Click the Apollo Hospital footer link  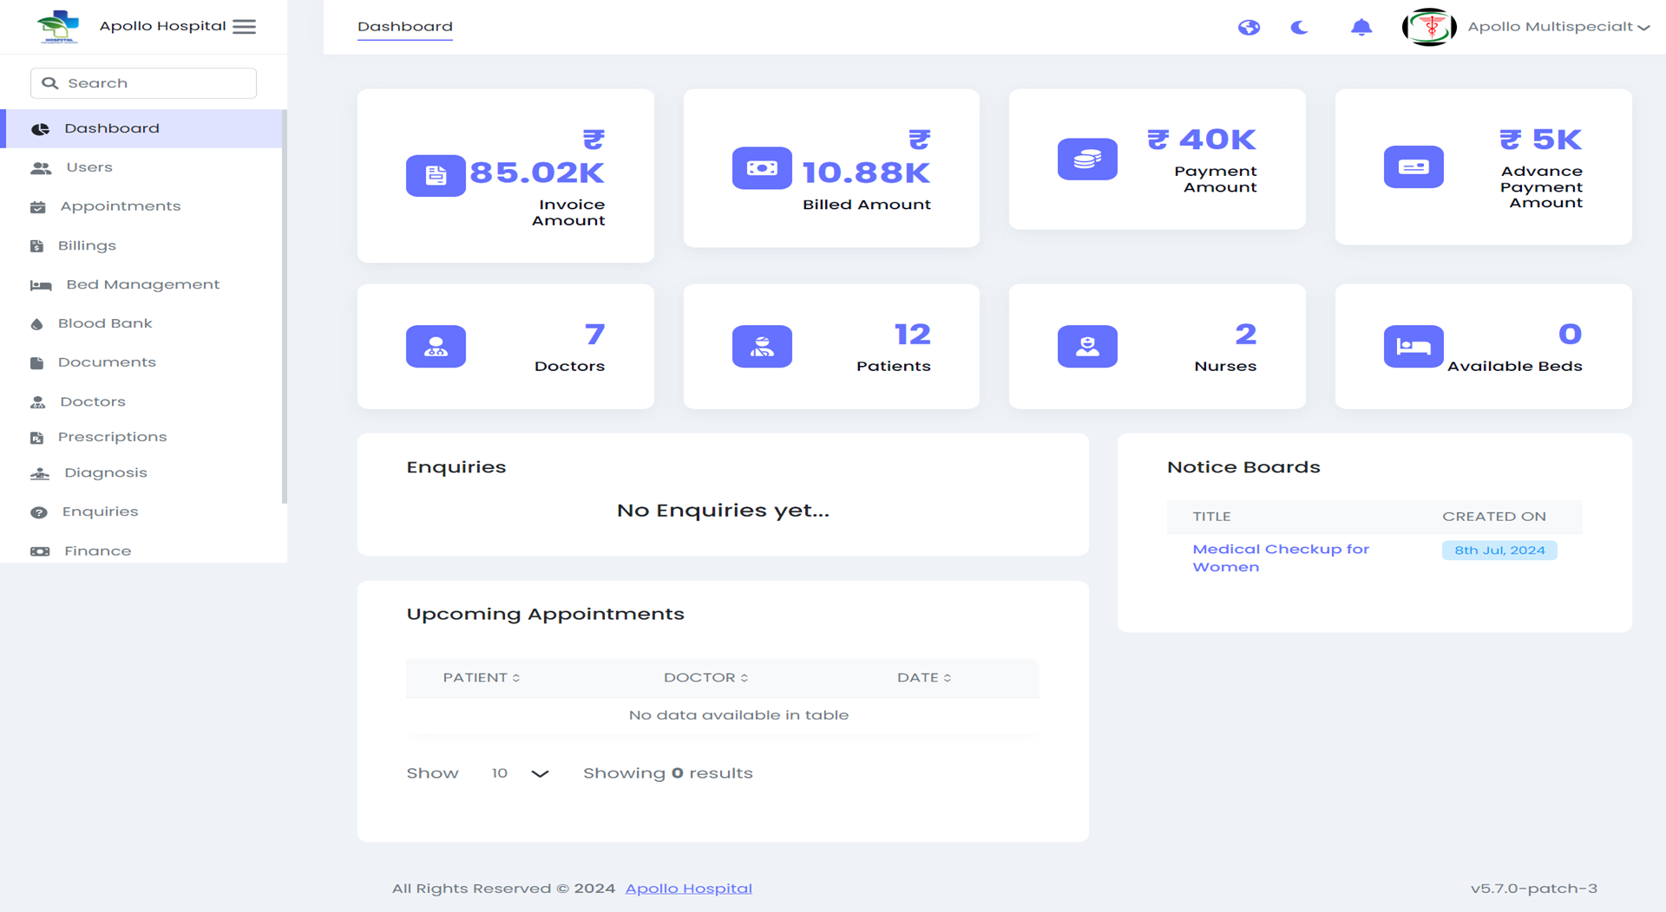pyautogui.click(x=688, y=888)
